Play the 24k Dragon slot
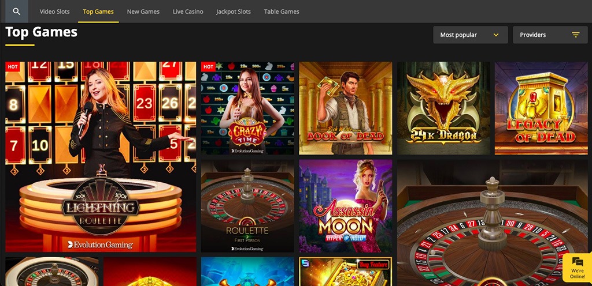The height and width of the screenshot is (286, 592). coord(443,108)
